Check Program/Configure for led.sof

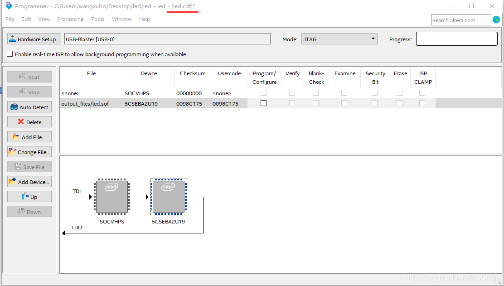pos(264,103)
